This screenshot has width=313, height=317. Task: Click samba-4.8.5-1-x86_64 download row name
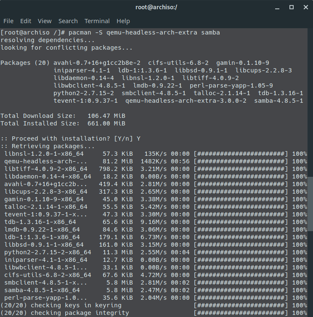pos(42,290)
